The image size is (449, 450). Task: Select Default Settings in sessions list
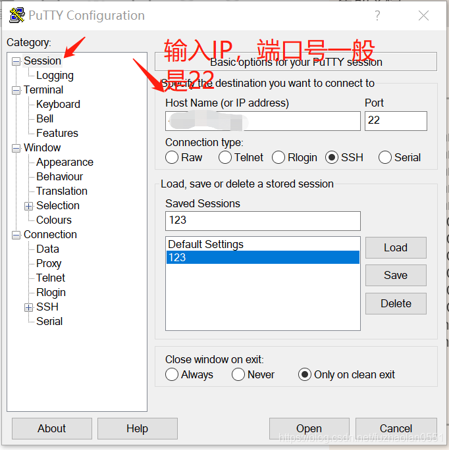(x=263, y=244)
